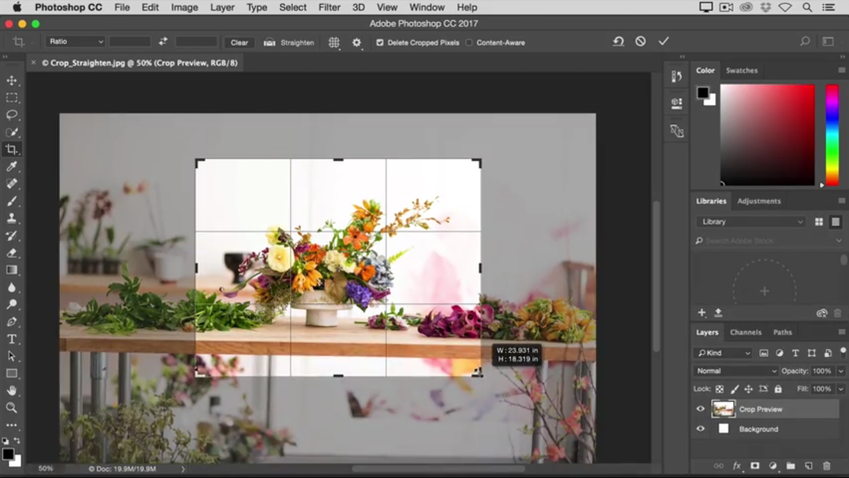This screenshot has height=478, width=849.
Task: Pick the Eyedropper tool
Action: point(12,167)
